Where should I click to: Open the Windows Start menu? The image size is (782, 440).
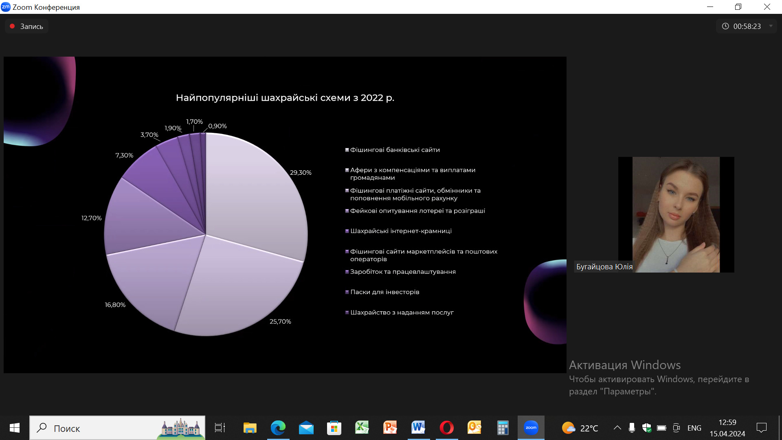coord(15,428)
